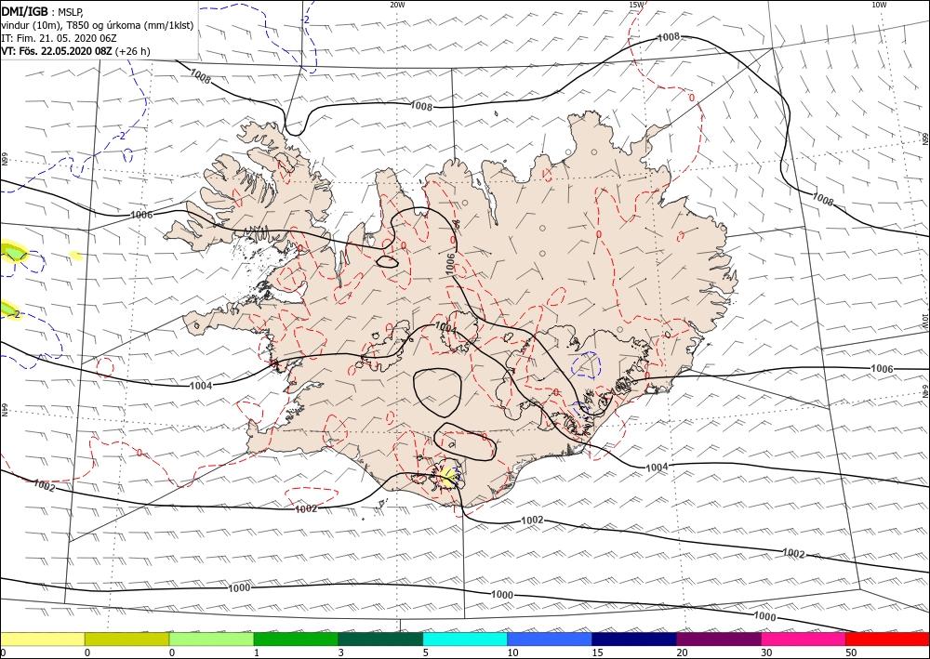Click the legend value 1

(257, 652)
